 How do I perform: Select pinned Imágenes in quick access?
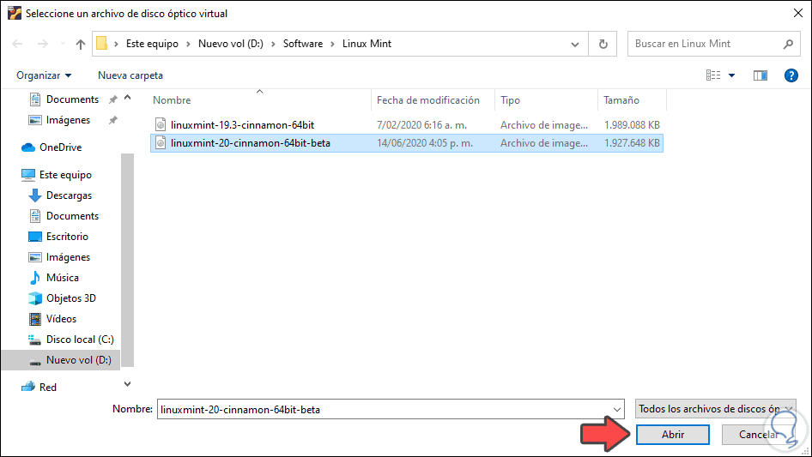pyautogui.click(x=68, y=120)
